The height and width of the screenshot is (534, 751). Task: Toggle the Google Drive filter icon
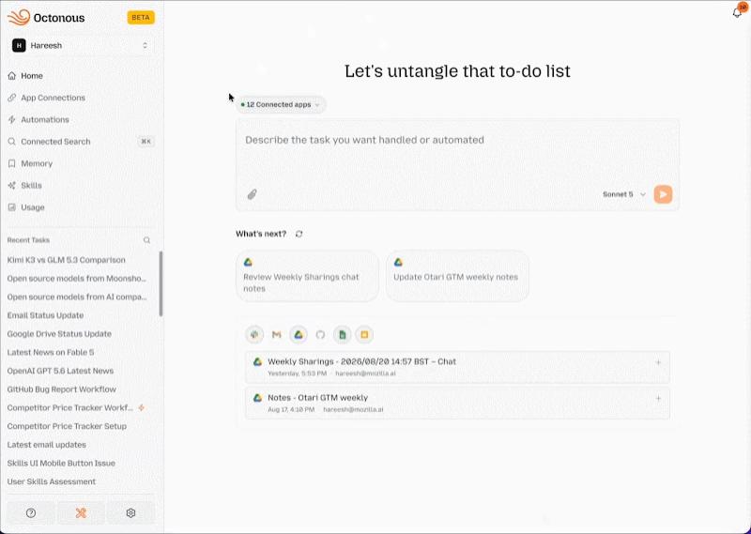click(299, 335)
